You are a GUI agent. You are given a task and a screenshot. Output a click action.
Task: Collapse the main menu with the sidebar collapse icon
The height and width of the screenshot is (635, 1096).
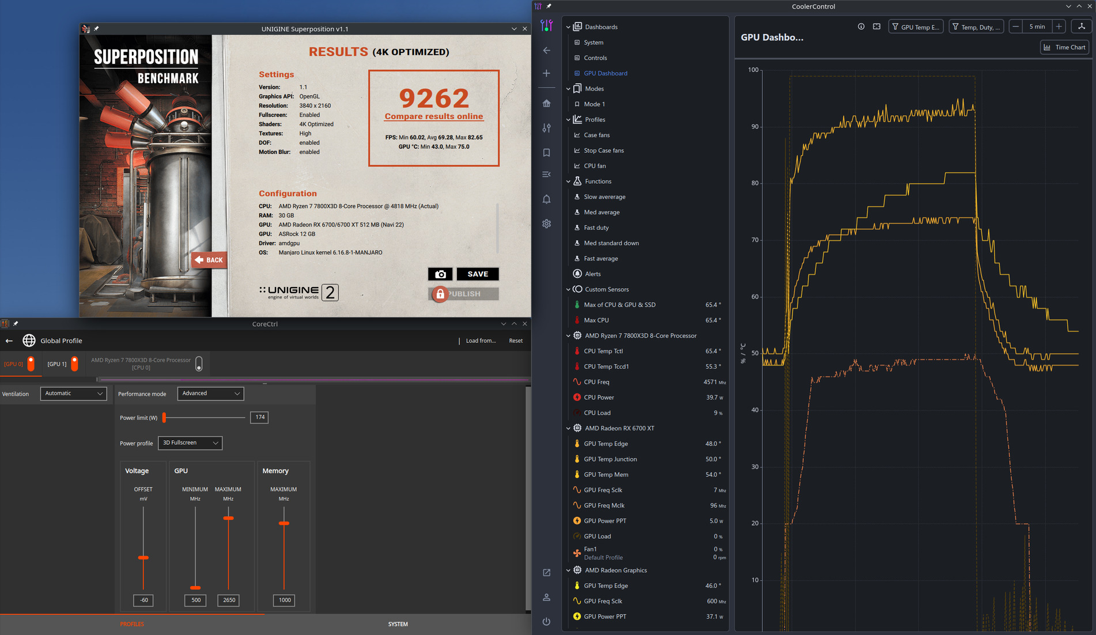(x=546, y=174)
